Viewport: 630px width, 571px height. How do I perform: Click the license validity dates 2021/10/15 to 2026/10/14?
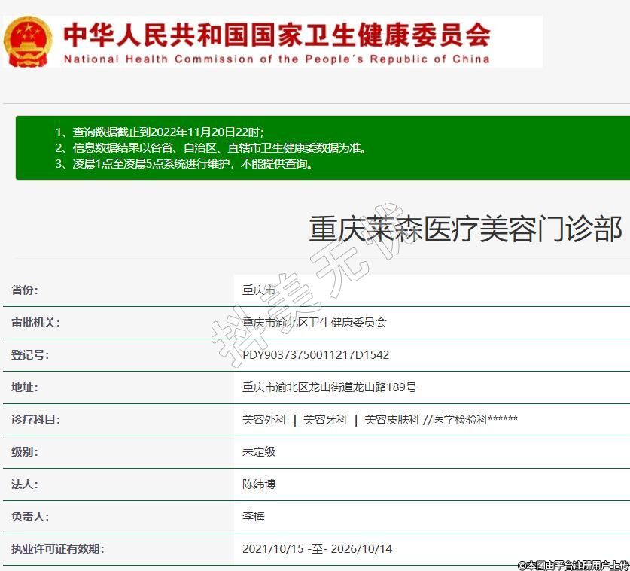[317, 549]
